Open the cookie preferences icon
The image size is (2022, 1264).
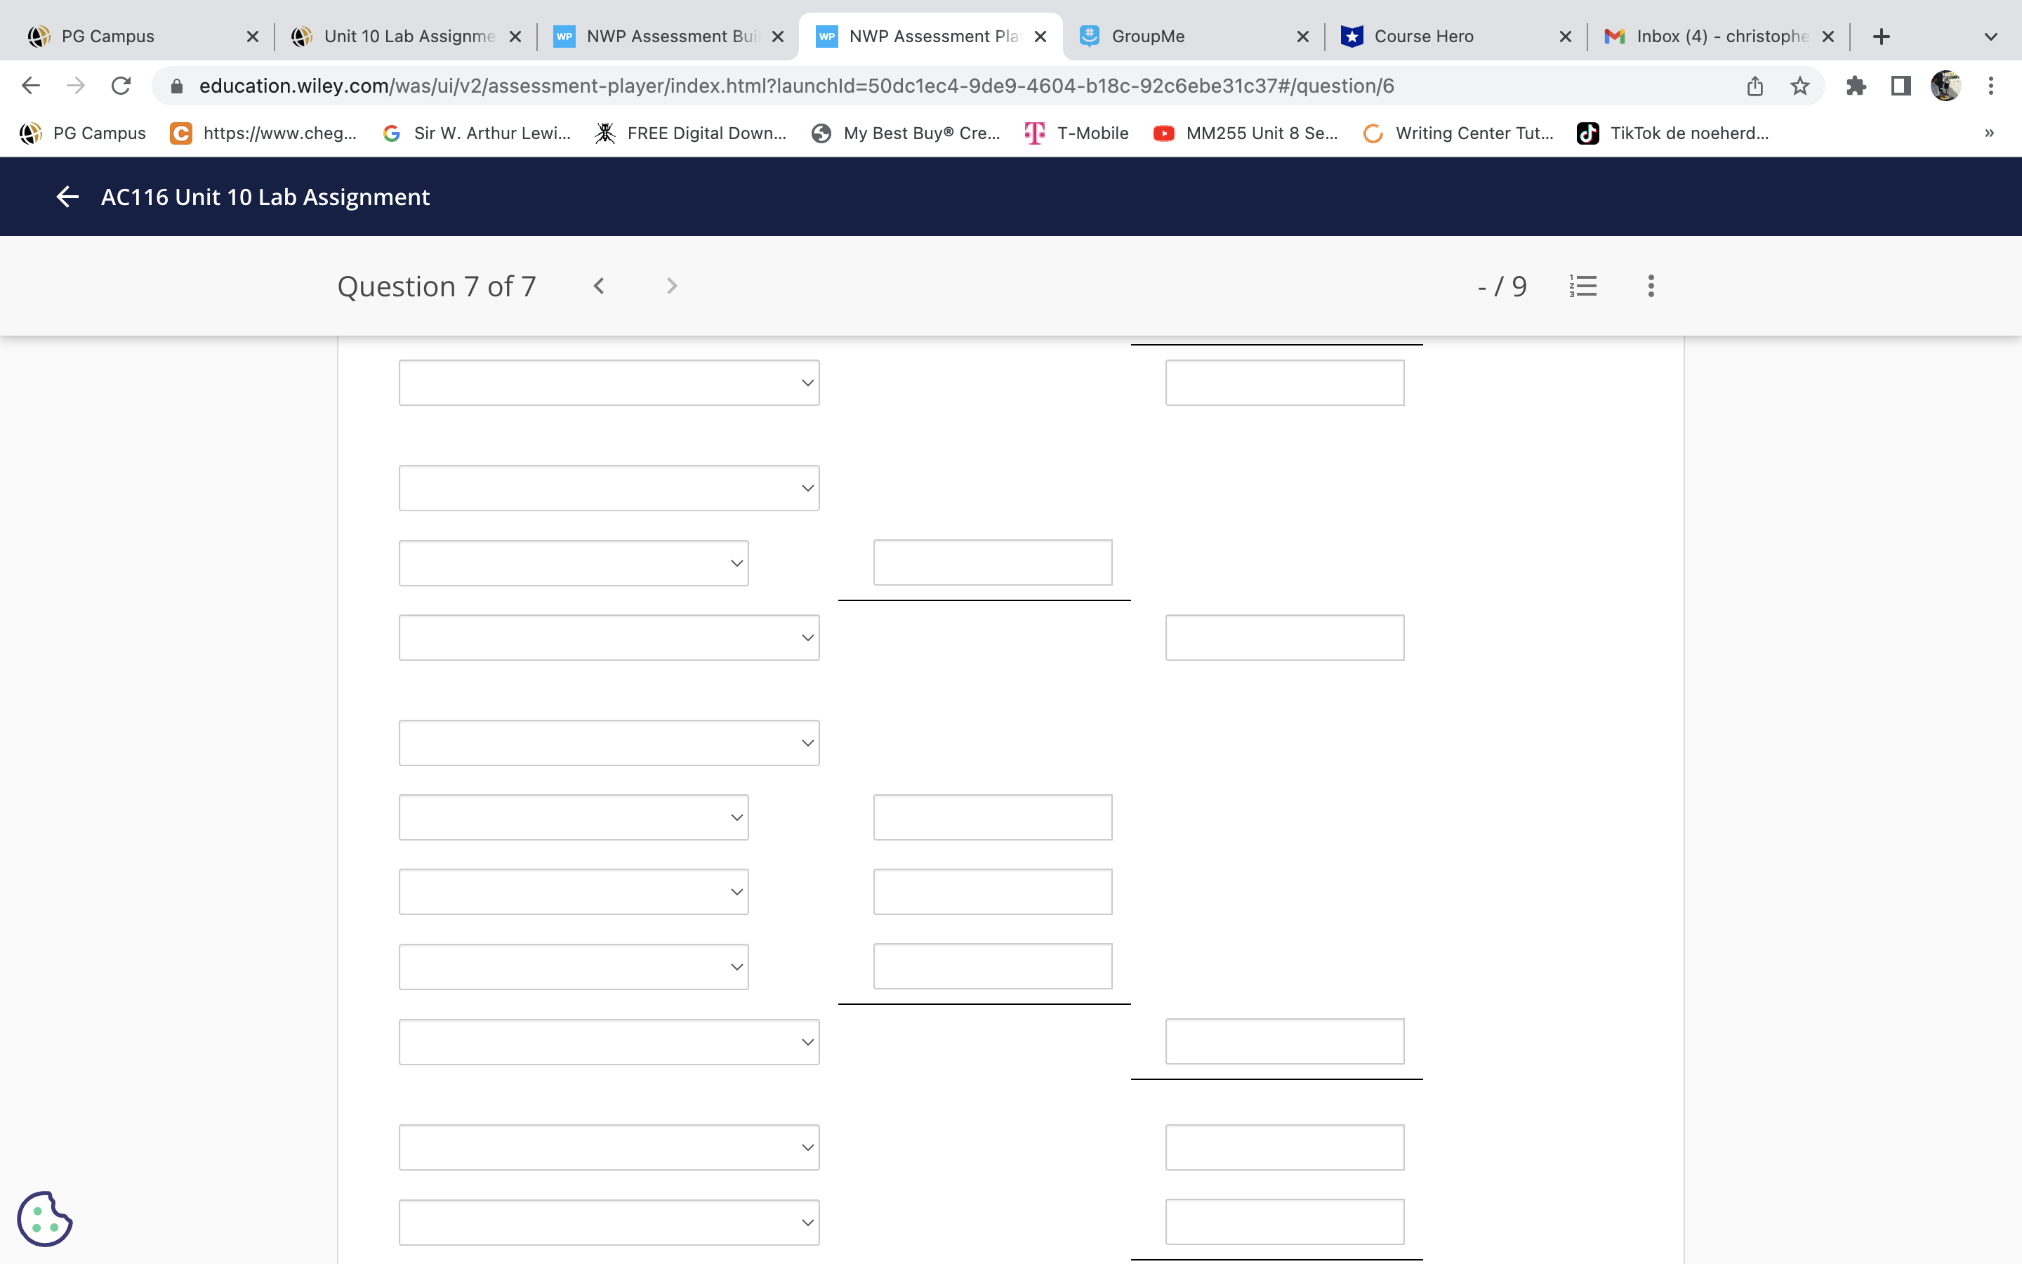[44, 1219]
